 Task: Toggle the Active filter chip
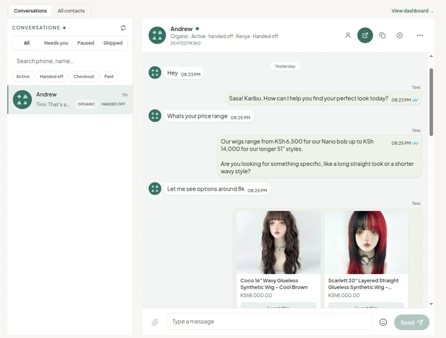click(23, 77)
